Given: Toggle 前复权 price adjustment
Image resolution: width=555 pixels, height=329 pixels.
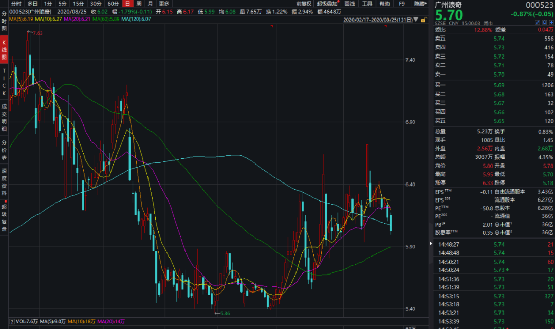Looking at the screenshot, I should [x=304, y=4].
